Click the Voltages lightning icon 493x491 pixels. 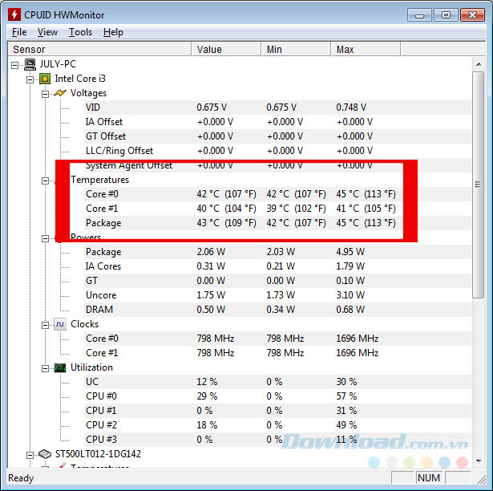click(60, 93)
